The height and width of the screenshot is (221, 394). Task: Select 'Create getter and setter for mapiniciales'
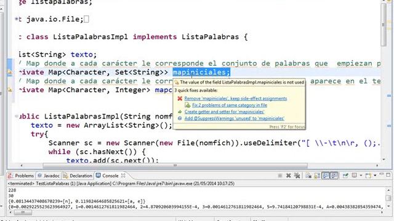point(224,112)
